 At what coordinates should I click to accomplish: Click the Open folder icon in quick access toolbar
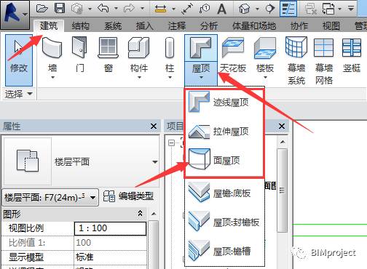[x=42, y=9]
